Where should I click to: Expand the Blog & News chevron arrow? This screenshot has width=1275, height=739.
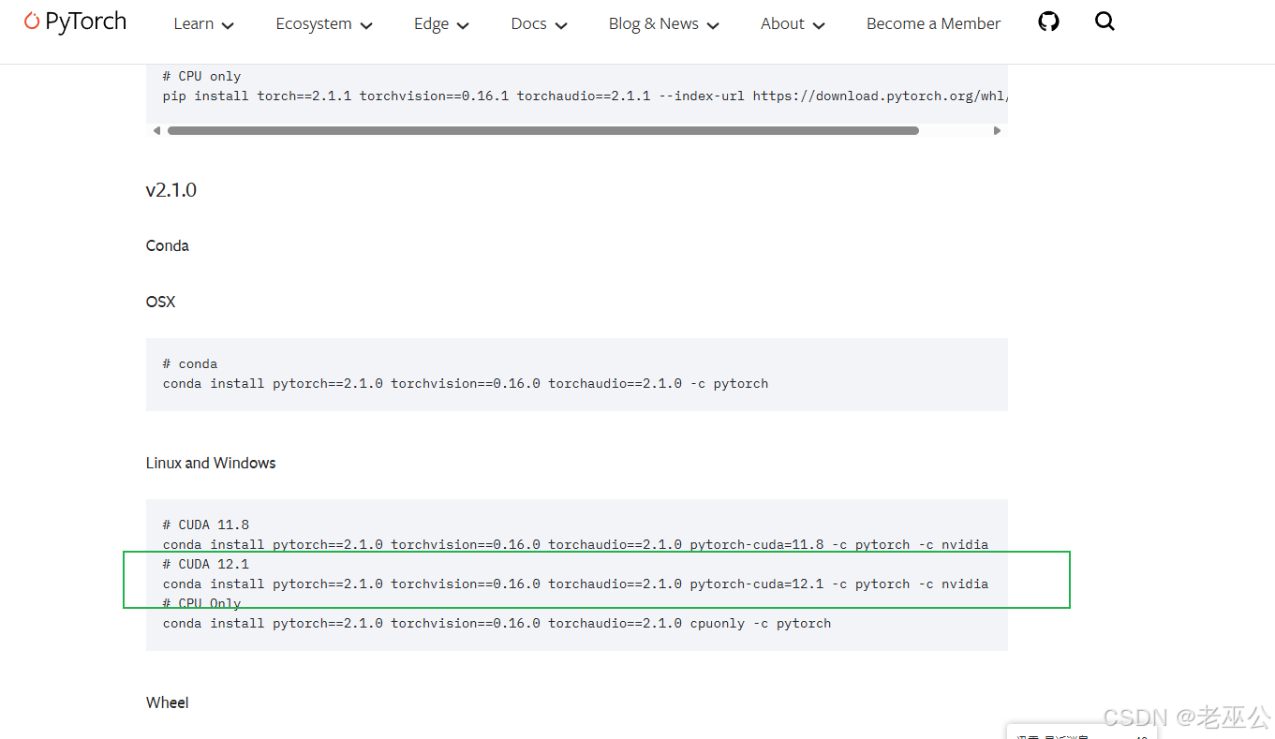tap(713, 26)
